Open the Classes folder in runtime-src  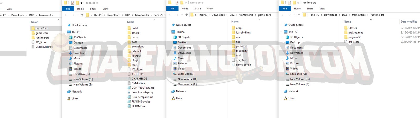[x=352, y=28]
